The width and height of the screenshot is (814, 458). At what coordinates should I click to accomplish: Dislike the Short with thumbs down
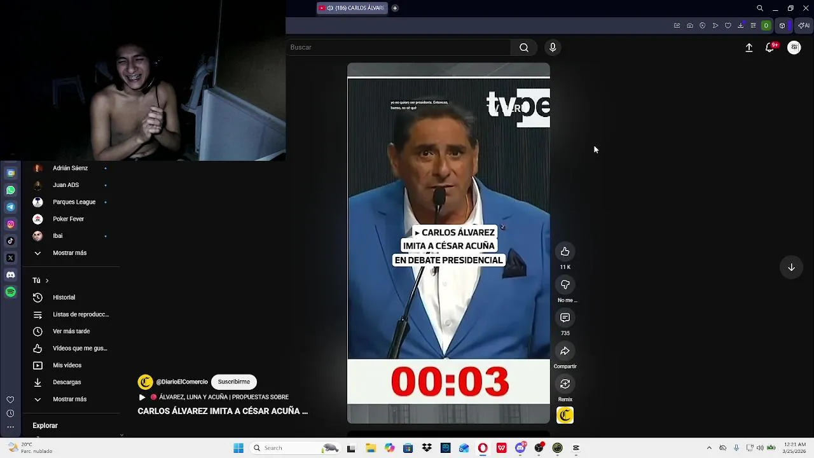[565, 285]
